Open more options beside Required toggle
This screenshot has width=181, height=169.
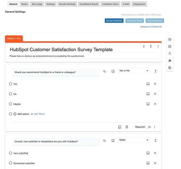155,127
